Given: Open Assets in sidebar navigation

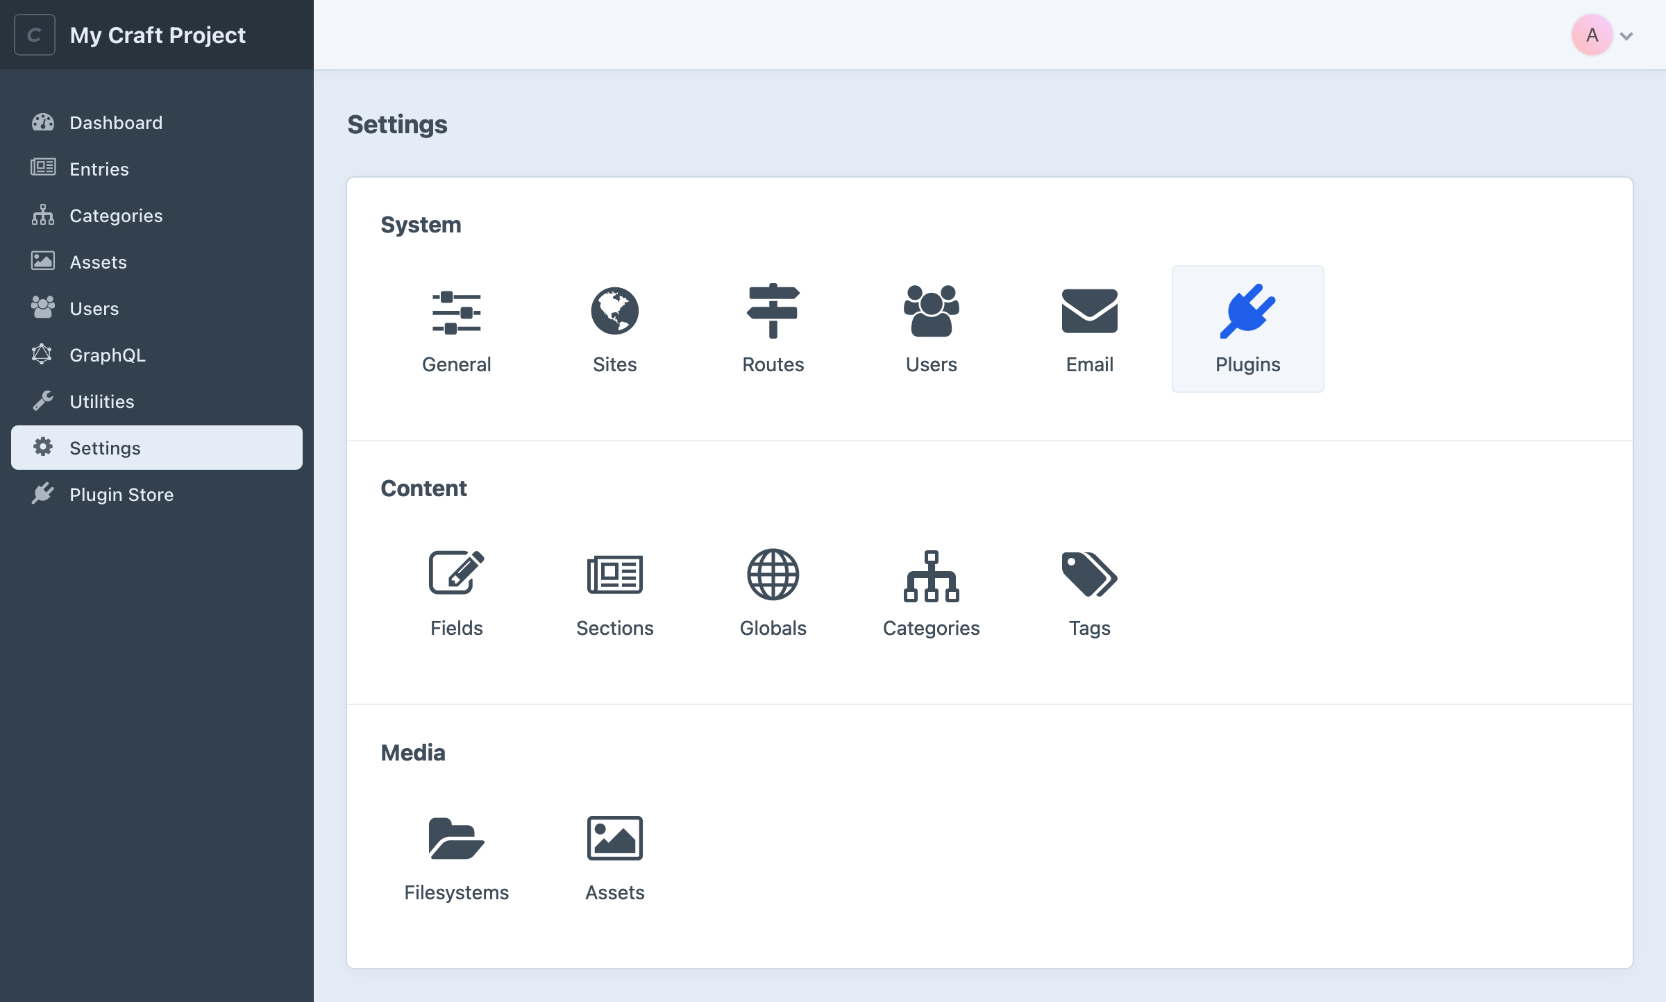Looking at the screenshot, I should (x=157, y=262).
